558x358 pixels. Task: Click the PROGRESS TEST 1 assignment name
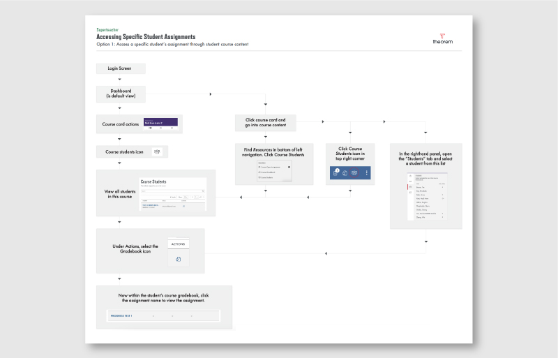pos(121,316)
